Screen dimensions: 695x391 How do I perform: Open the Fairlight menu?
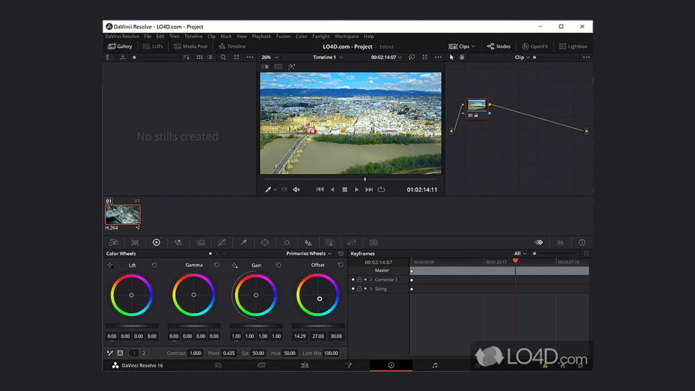point(321,36)
